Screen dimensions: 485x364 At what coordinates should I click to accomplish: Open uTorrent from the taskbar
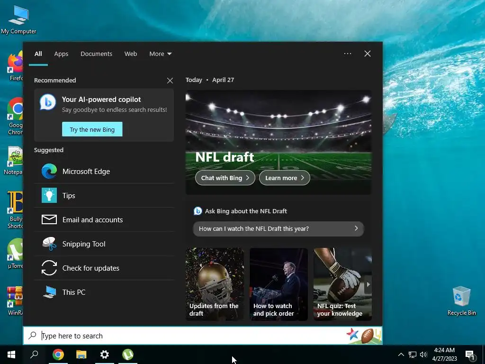pyautogui.click(x=128, y=355)
